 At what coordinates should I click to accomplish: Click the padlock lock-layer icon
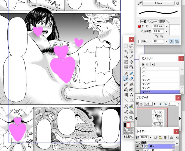click(x=171, y=137)
